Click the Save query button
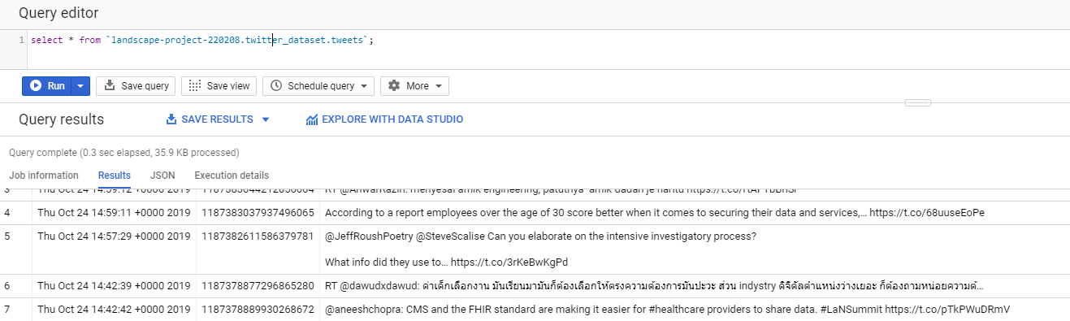 coord(136,85)
